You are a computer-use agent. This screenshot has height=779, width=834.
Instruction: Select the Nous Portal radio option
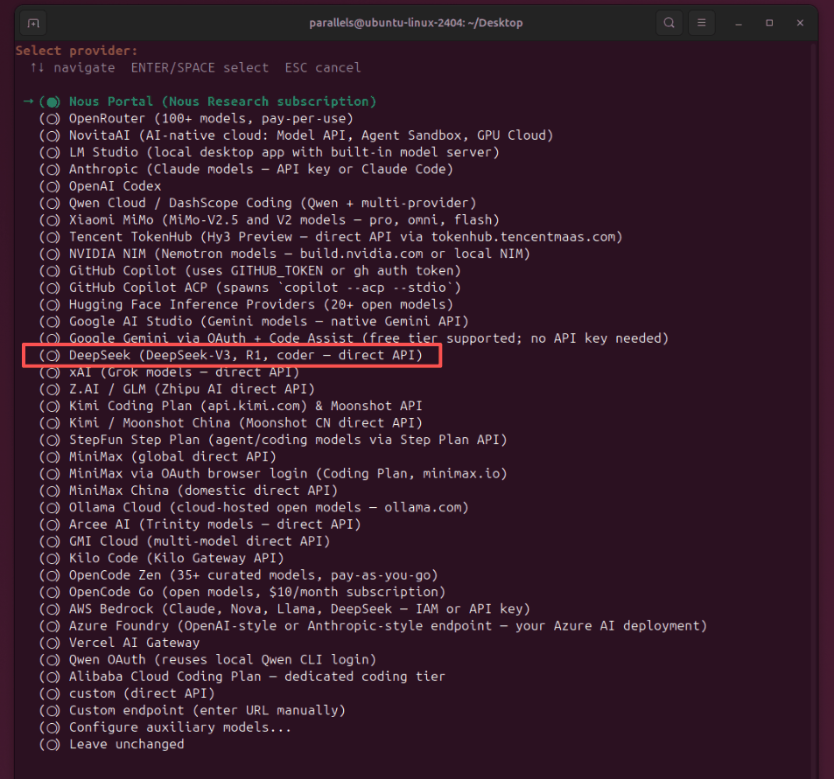[x=53, y=101]
